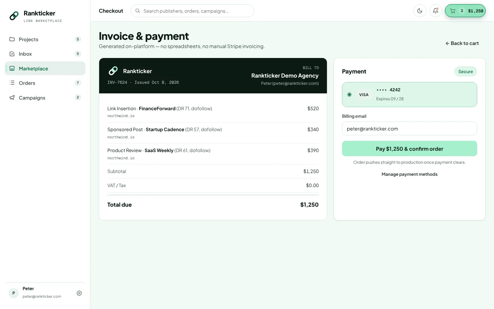This screenshot has height=309, width=494.
Task: Click the Inbox checkbox icon
Action: [x=12, y=54]
